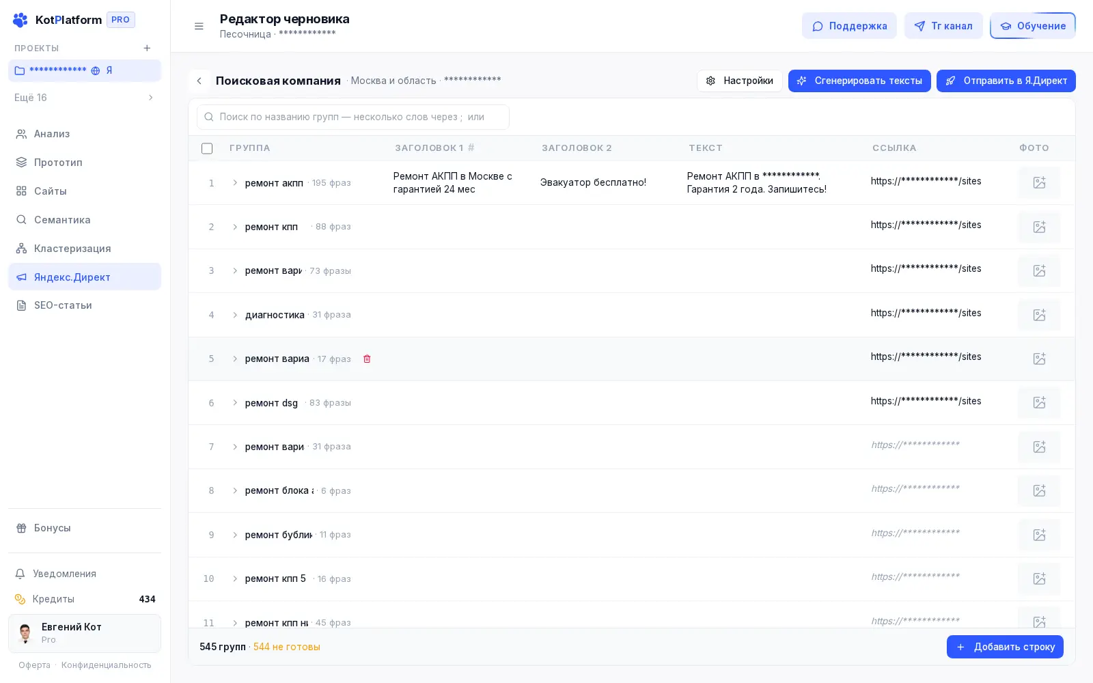Click Сгенерировать тексты
The height and width of the screenshot is (683, 1093).
pyautogui.click(x=859, y=81)
